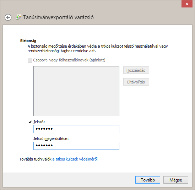
Task: Click the 'Tanúsítványexportáló varázsló' title text
Action: click(58, 17)
